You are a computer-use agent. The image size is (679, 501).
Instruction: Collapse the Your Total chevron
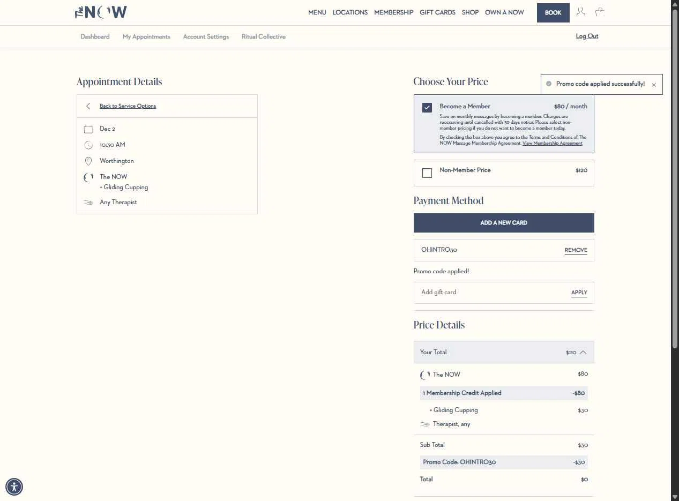tap(583, 353)
